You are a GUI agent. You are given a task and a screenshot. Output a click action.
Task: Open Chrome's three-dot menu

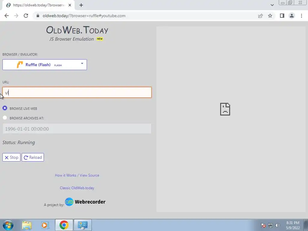[x=301, y=16]
